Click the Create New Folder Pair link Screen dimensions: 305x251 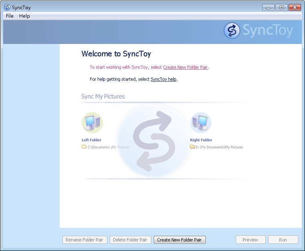(x=185, y=67)
